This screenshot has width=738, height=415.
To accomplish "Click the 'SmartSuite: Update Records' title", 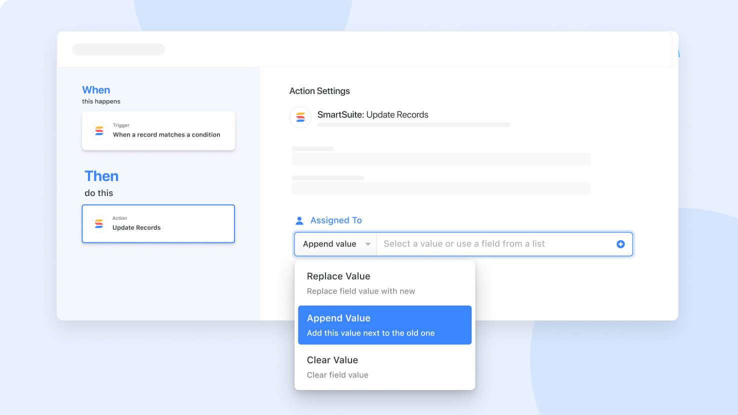I will (x=373, y=114).
